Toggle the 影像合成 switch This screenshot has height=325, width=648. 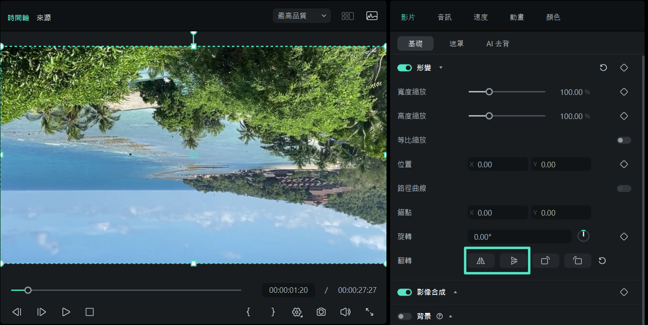[405, 292]
